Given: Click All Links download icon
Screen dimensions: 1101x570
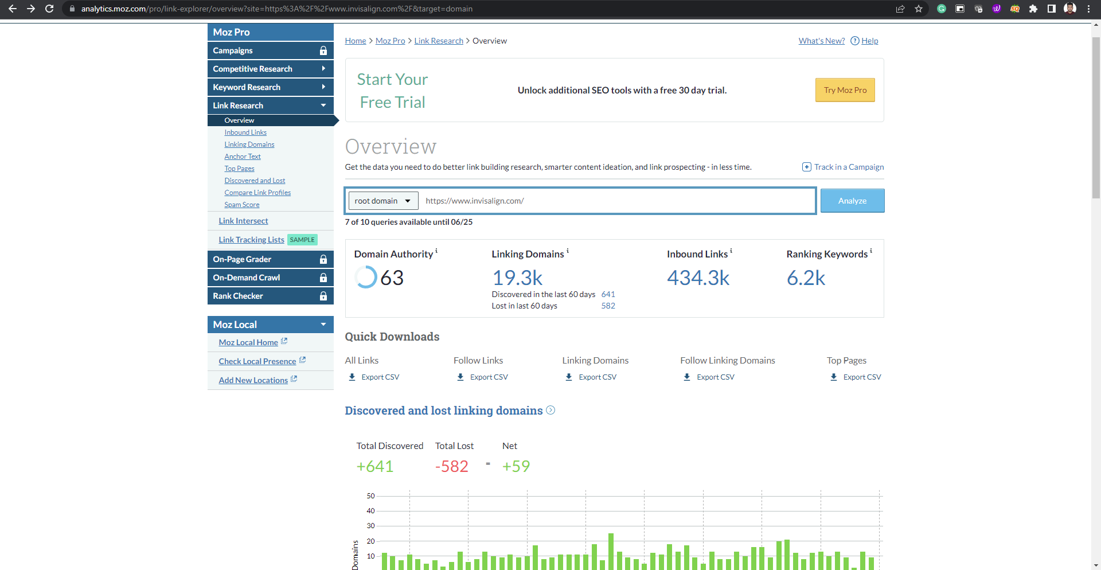Looking at the screenshot, I should [352, 377].
